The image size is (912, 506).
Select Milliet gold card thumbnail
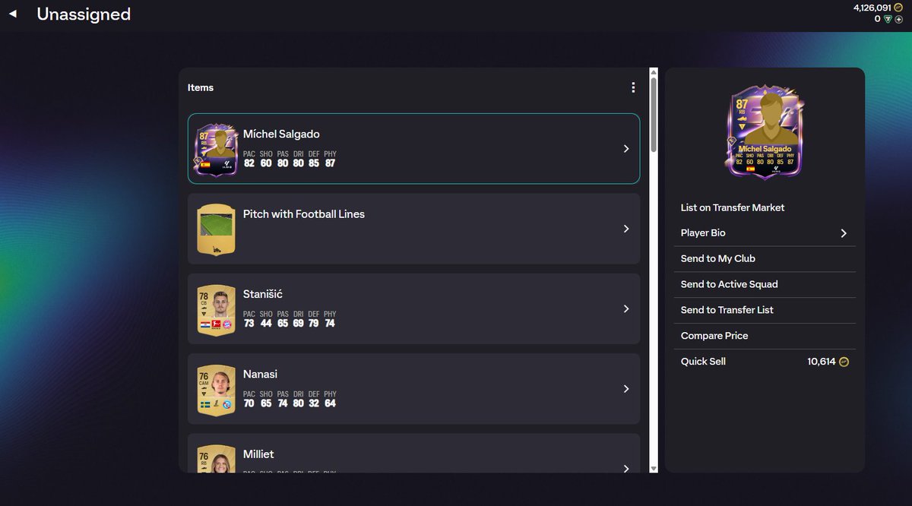click(x=216, y=459)
